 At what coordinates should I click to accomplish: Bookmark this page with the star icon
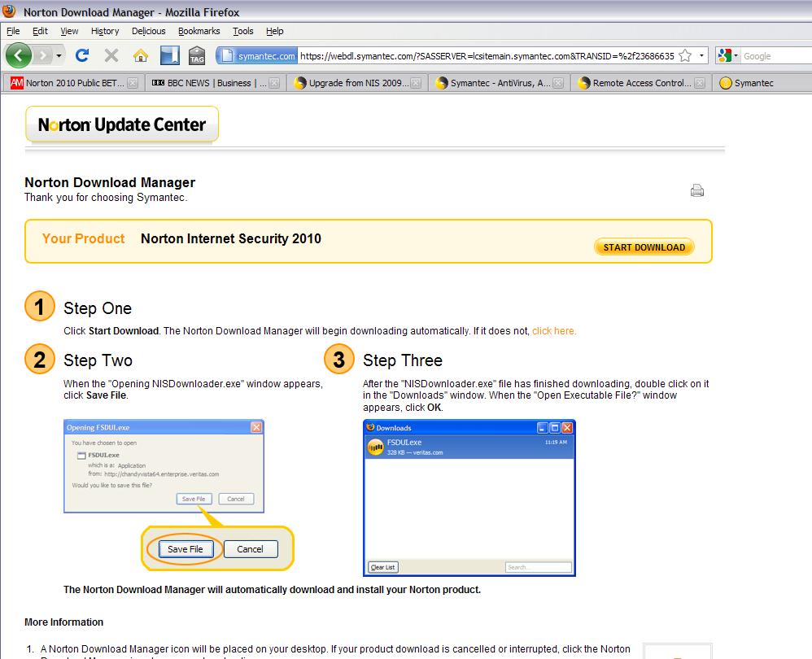(685, 55)
